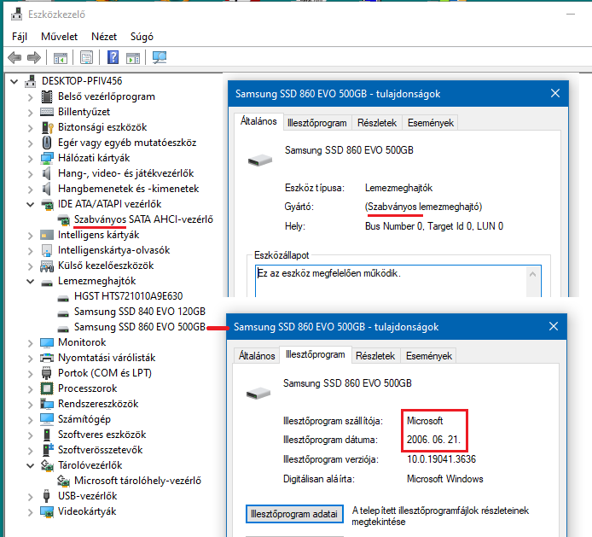
Task: Click the mouse icon for Egér devices
Action: pos(47,143)
